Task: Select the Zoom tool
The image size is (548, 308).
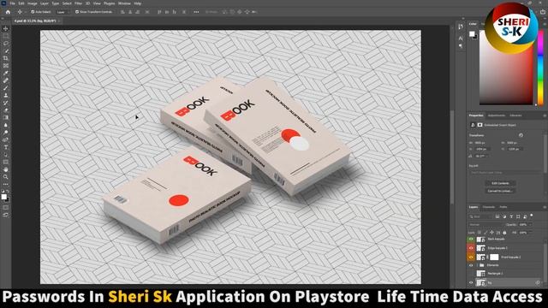Action: (6, 177)
